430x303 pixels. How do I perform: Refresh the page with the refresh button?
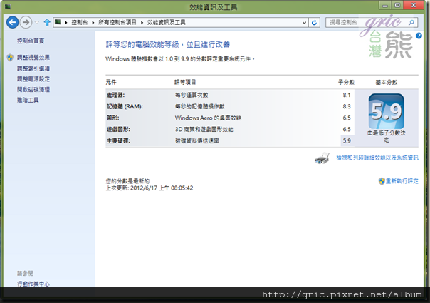coord(314,23)
